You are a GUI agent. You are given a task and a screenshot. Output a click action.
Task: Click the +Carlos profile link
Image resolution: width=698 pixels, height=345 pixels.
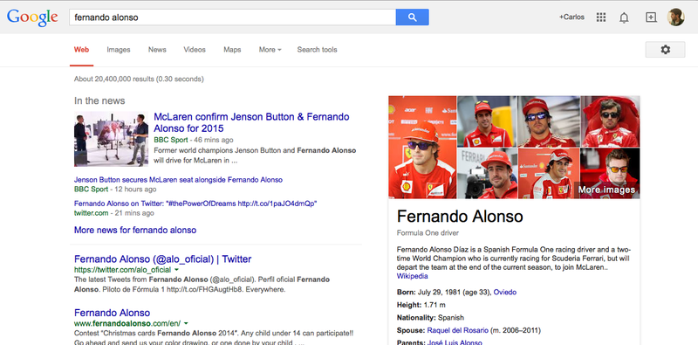(572, 17)
